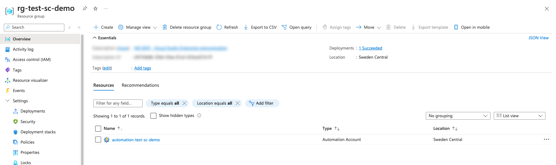Viewport: 556px width, 165px height.
Task: Sort resources by Name column
Action: [x=113, y=128]
